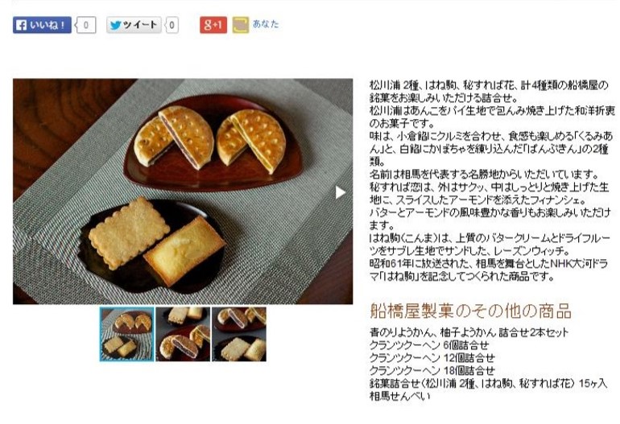Select the first highlighted thumbnail
Viewport: 620px width, 424px height.
click(126, 335)
